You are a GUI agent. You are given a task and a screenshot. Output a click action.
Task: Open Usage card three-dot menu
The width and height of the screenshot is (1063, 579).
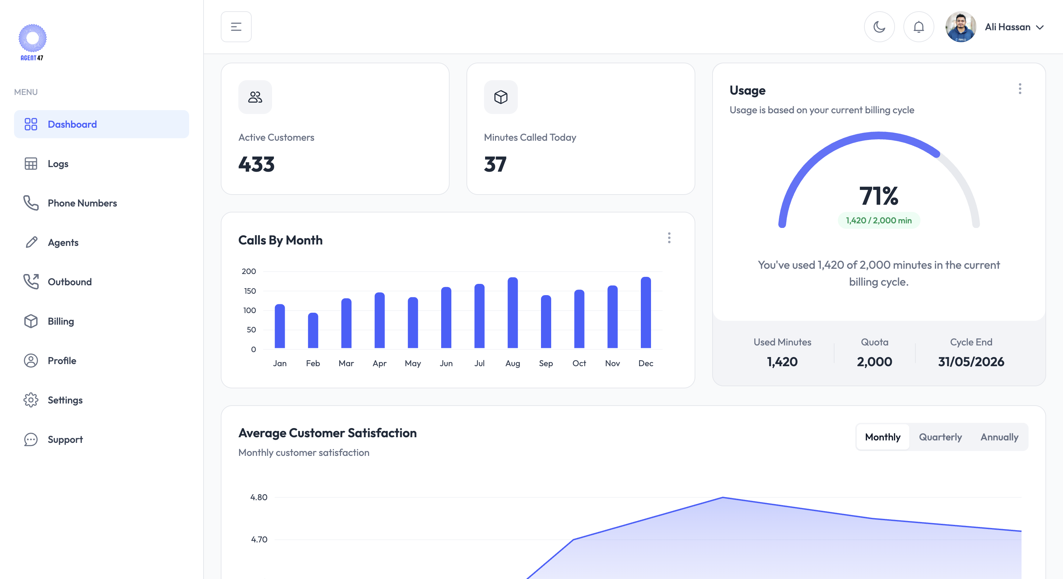[x=1020, y=89]
